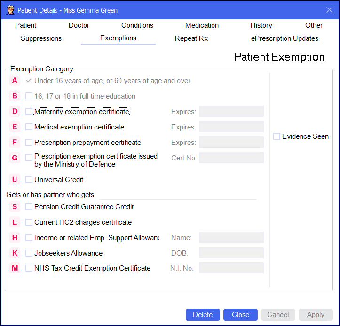Viewport: 340px width, 326px height.
Task: Click the patient avatar icon in title bar
Action: 9,10
